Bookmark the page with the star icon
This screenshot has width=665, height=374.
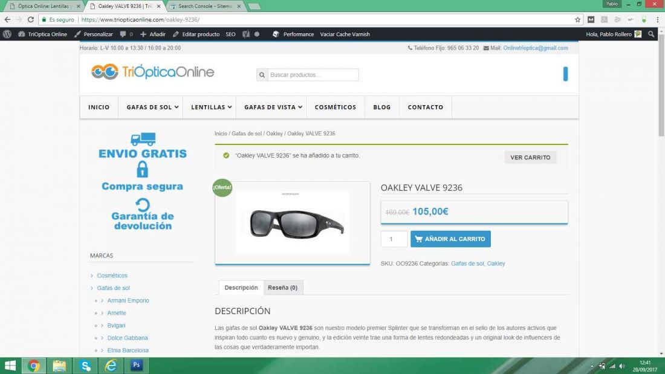[577, 19]
